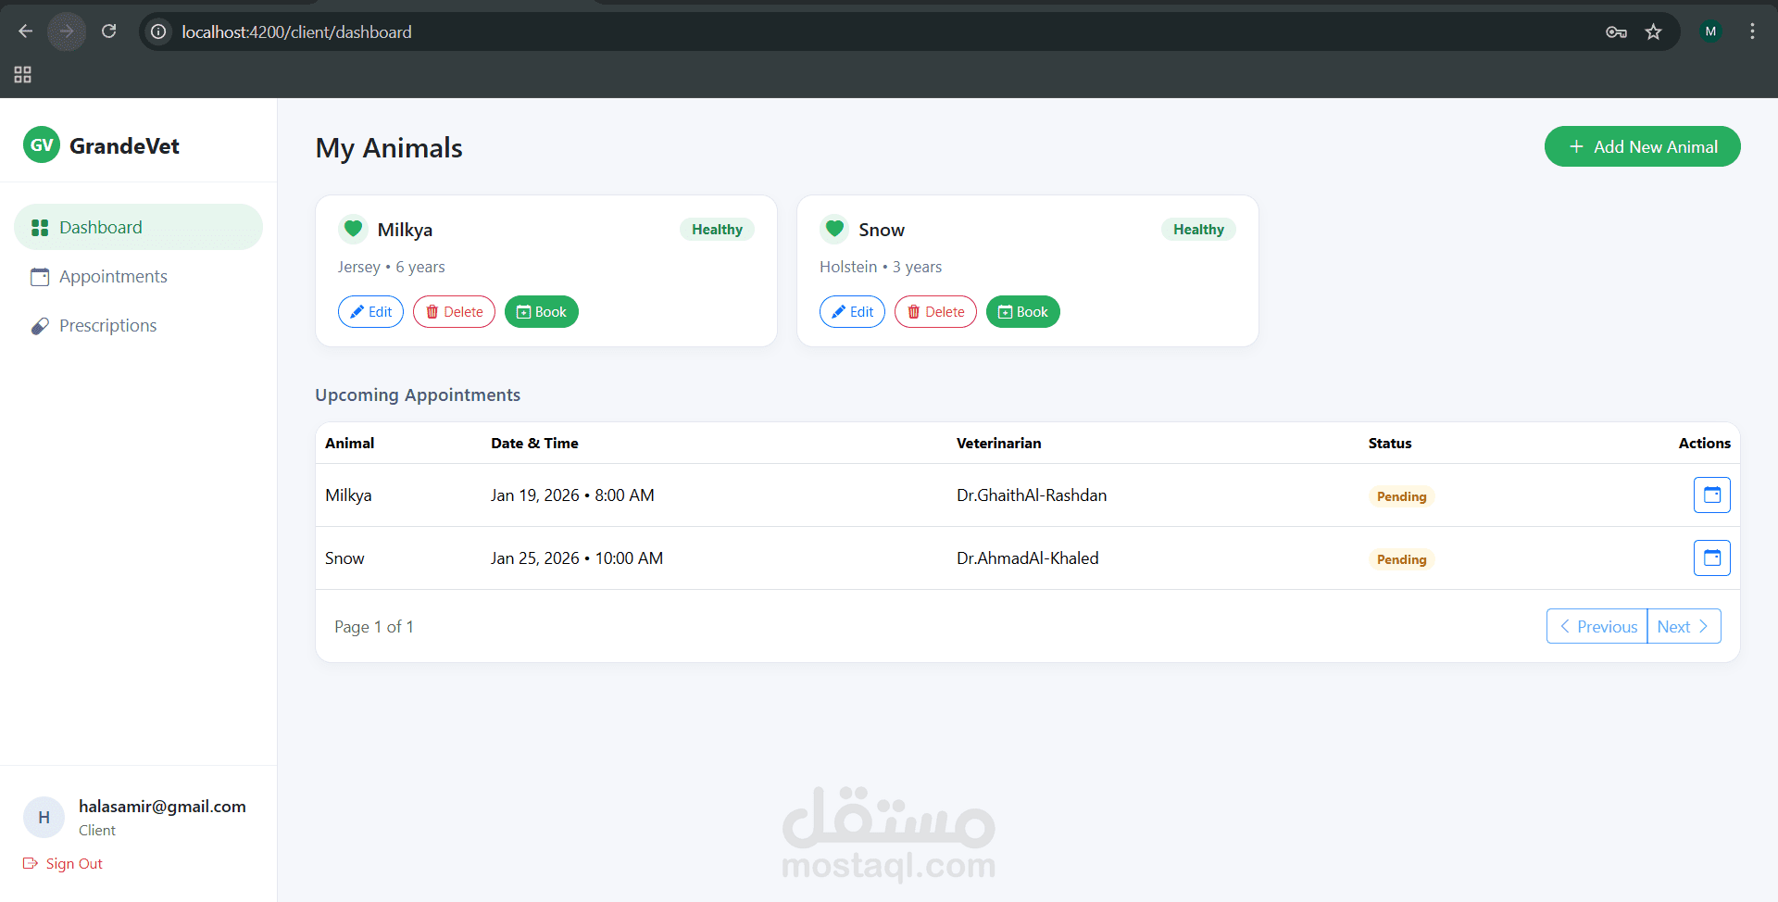Click Snow in the appointments table
This screenshot has width=1778, height=902.
pyautogui.click(x=344, y=558)
